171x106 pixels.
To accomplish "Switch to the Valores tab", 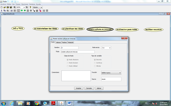I will tap(58, 42).
